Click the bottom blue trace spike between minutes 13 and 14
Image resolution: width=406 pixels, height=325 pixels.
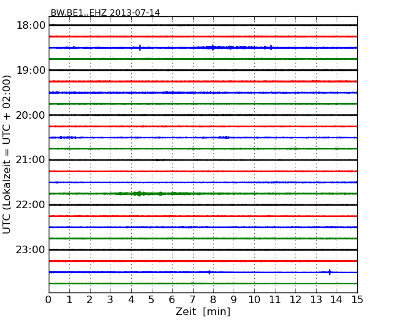pyautogui.click(x=330, y=272)
